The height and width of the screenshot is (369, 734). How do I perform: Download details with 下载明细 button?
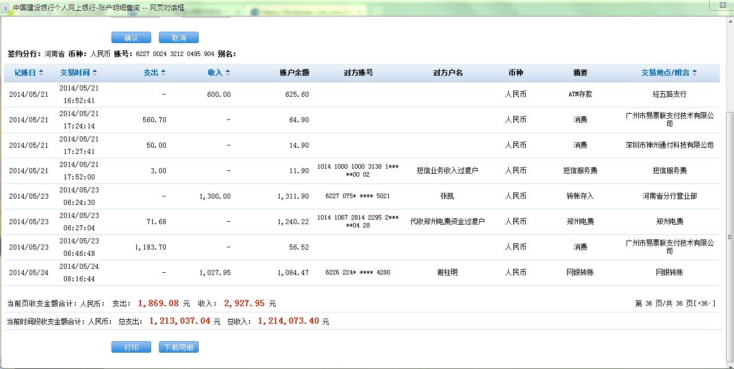[x=179, y=347]
